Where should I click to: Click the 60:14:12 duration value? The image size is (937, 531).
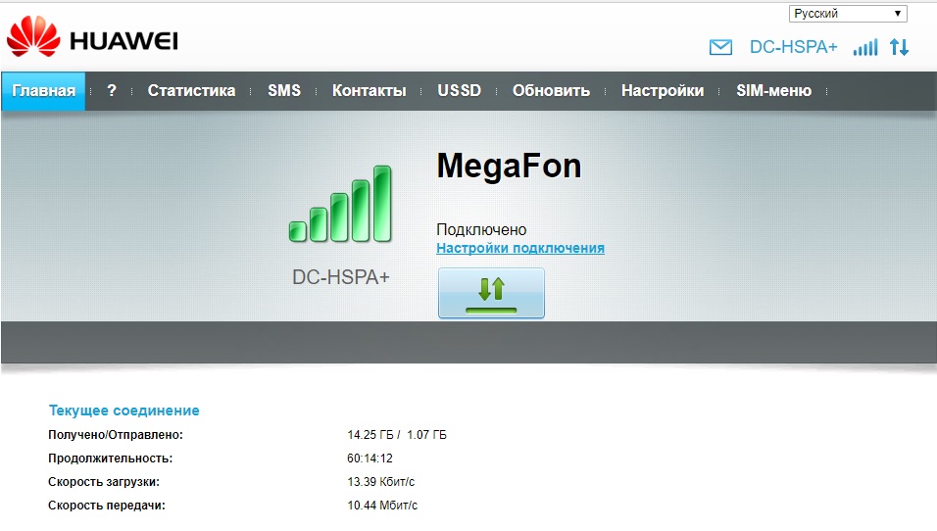point(370,459)
